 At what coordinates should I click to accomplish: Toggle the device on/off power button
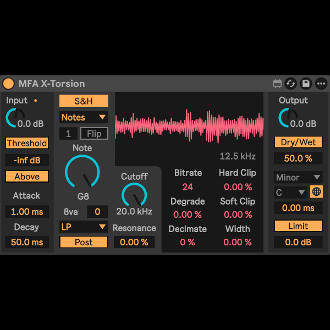(x=8, y=84)
